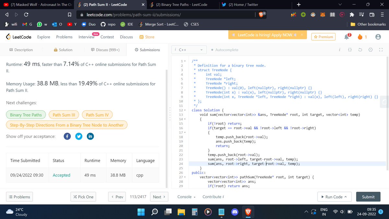Open the editor settings hexagon icon
Viewport: 389px width, 219px height.
[x=371, y=50]
